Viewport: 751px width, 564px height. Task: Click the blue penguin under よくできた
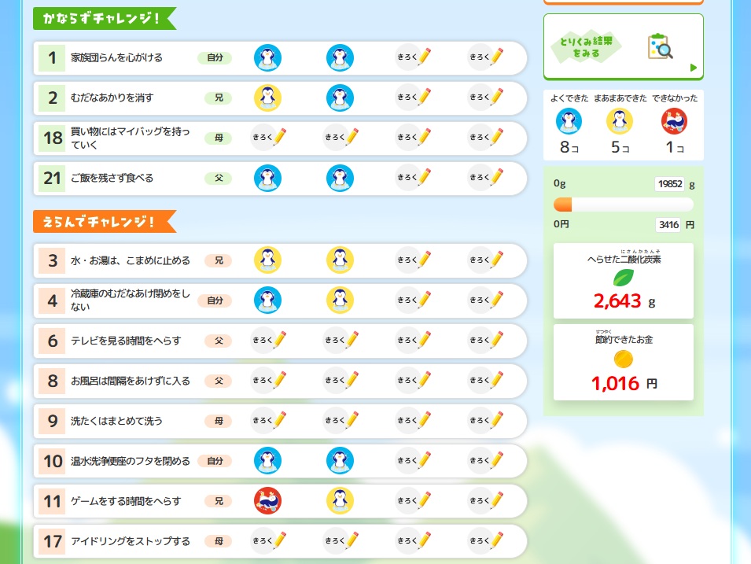tap(569, 121)
